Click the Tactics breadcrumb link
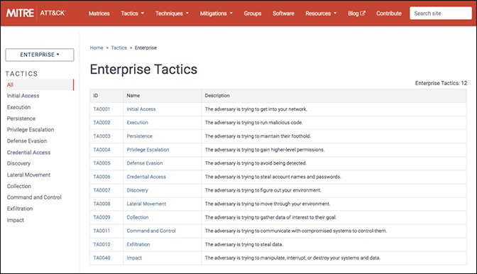The image size is (477, 274). click(119, 48)
